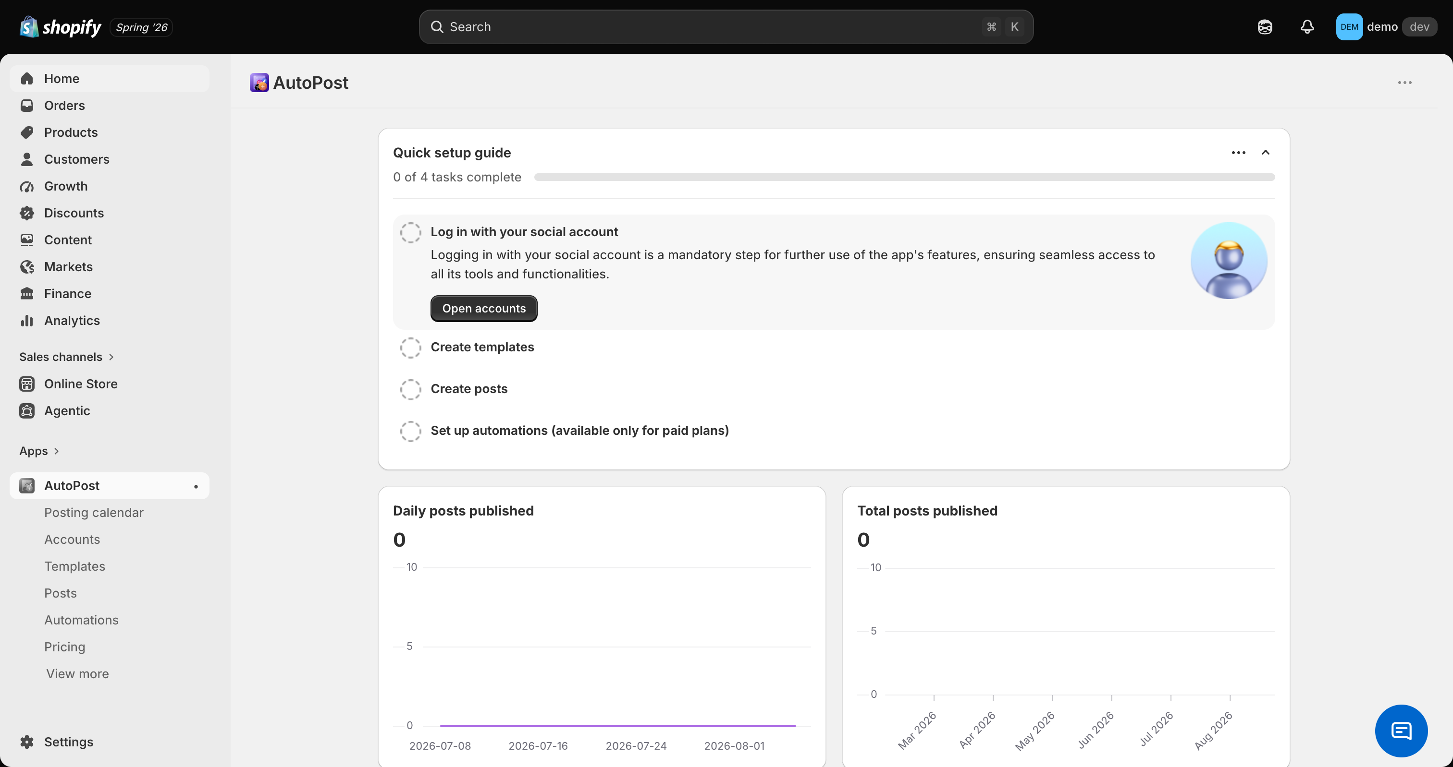Click the search magnifier icon

pos(437,26)
